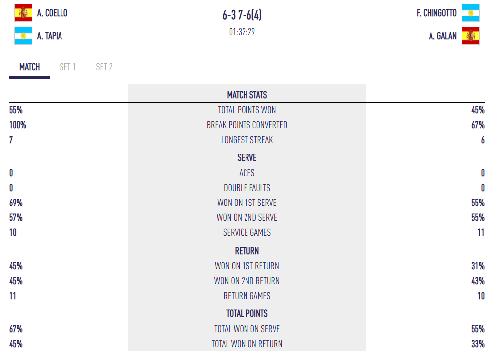This screenshot has width=492, height=359.
Task: Open the SET 1 stats tab
Action: coord(67,67)
